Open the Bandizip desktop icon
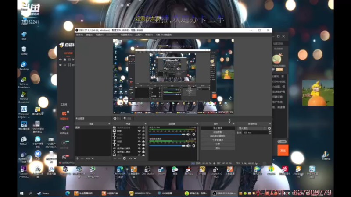This screenshot has width=351, height=197. coord(24,66)
